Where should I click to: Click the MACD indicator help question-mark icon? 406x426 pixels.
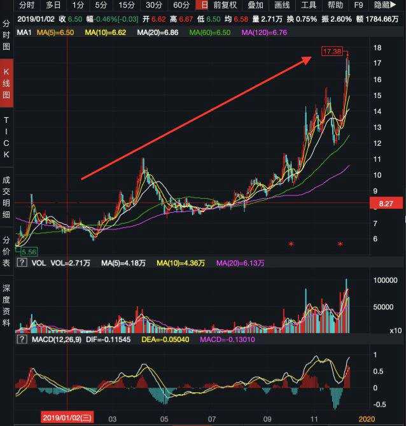tap(22, 339)
